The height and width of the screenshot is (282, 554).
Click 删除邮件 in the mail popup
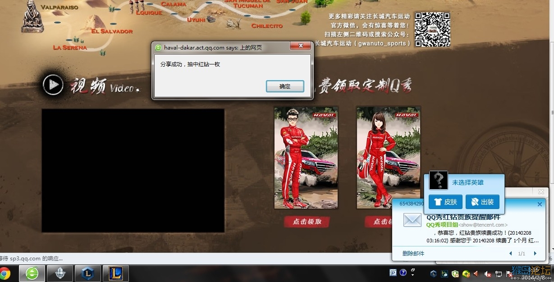[x=413, y=254]
